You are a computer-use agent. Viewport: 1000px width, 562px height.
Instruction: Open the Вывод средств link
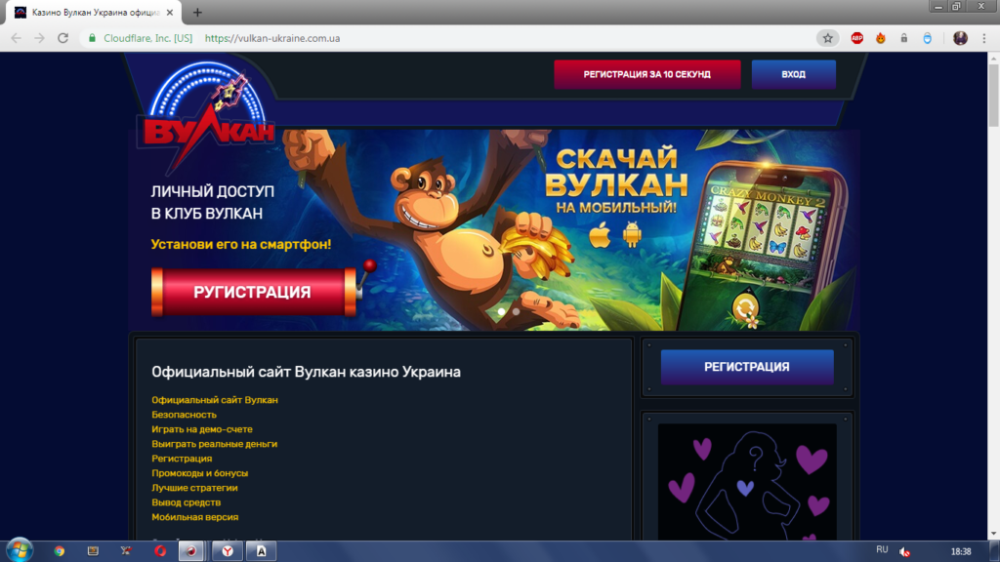point(186,502)
